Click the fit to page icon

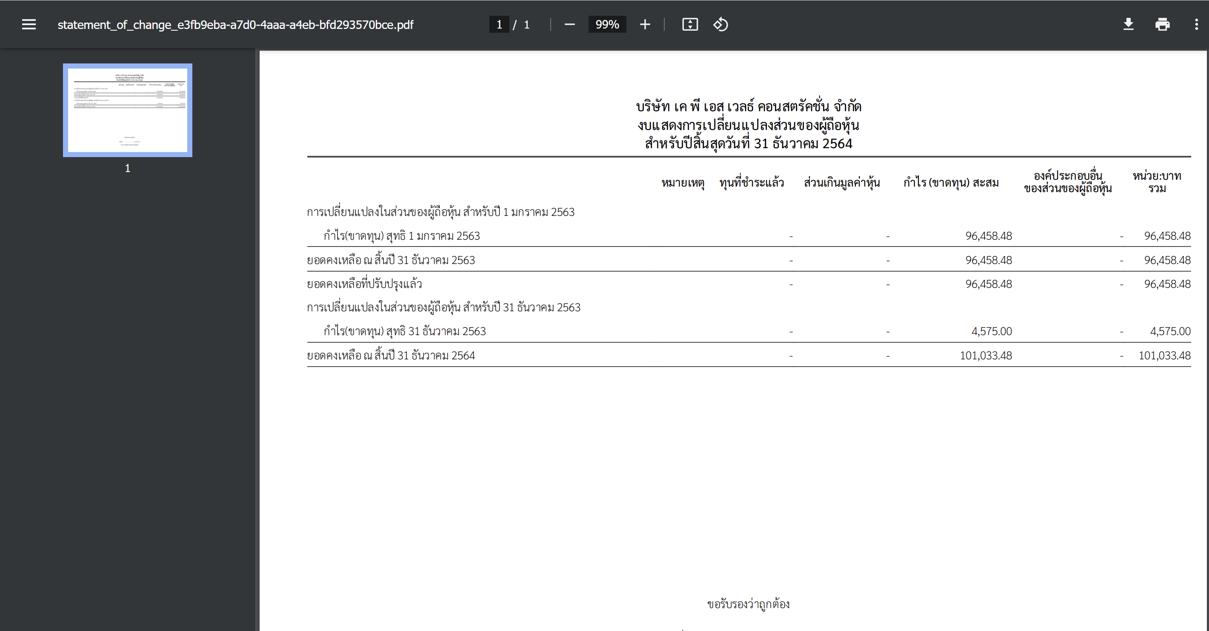[x=689, y=24]
